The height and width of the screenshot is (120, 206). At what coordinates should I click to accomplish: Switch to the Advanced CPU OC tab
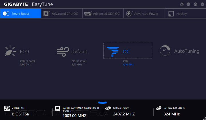pos(62,13)
